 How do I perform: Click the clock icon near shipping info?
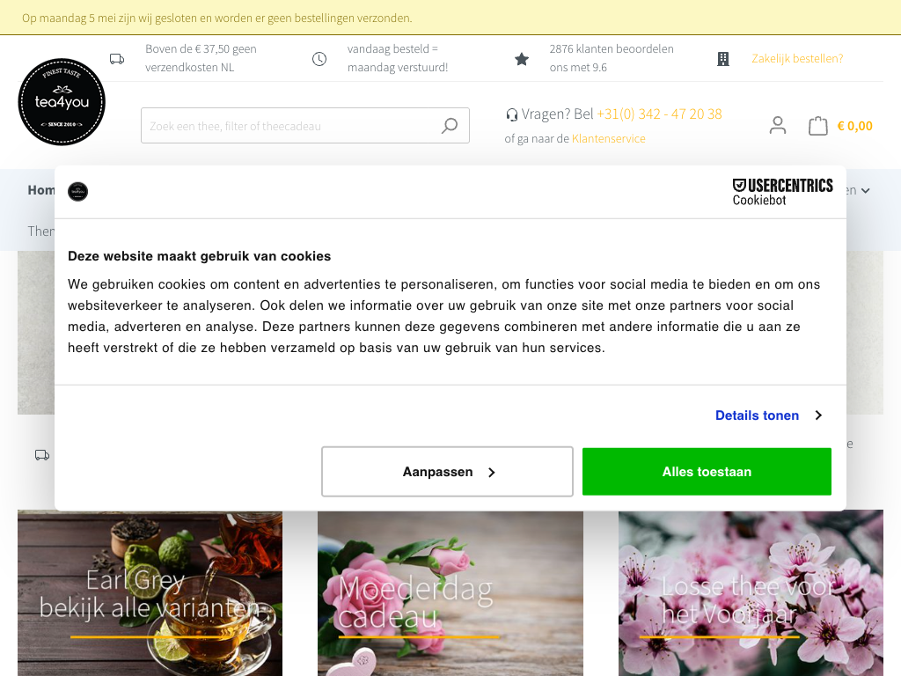pos(319,59)
